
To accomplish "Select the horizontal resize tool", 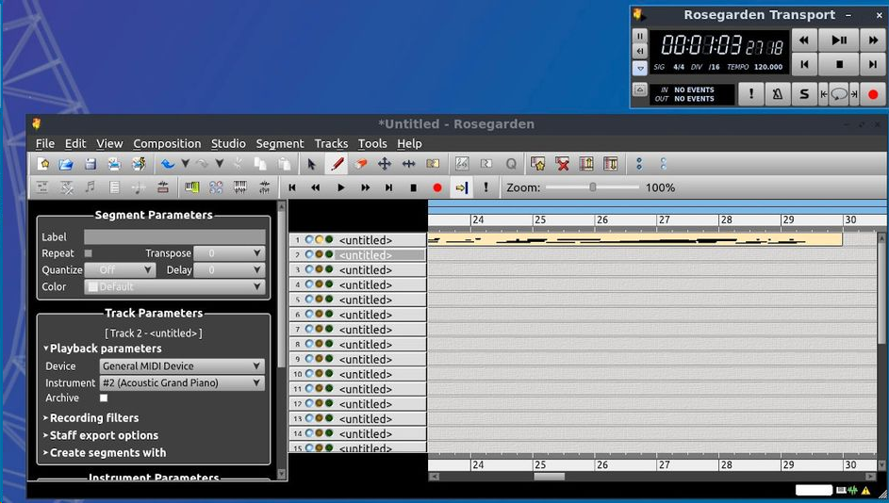I will [x=408, y=164].
